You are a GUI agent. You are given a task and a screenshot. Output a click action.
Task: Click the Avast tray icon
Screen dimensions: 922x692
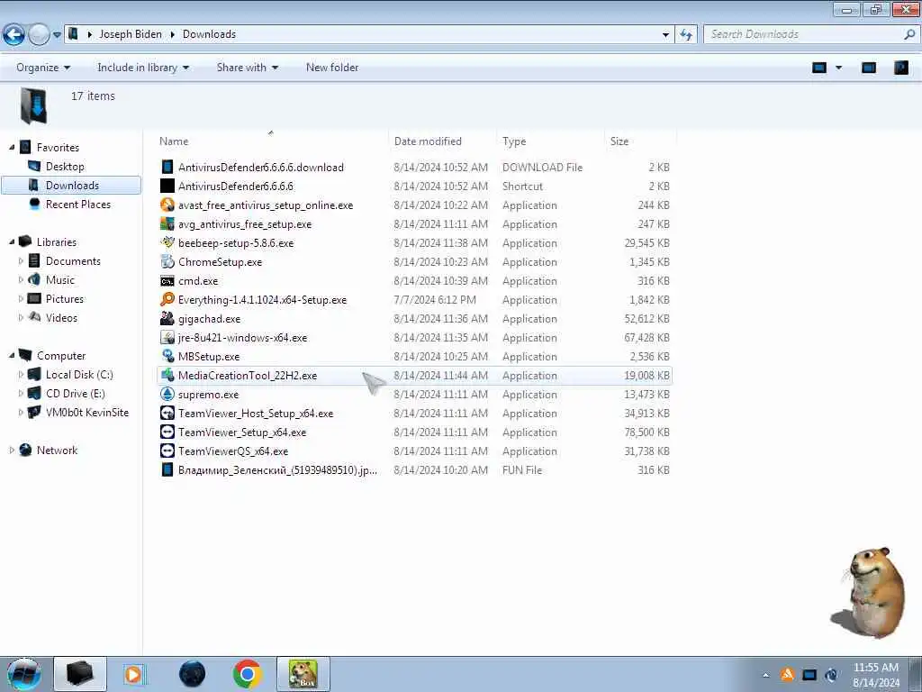[x=787, y=675]
